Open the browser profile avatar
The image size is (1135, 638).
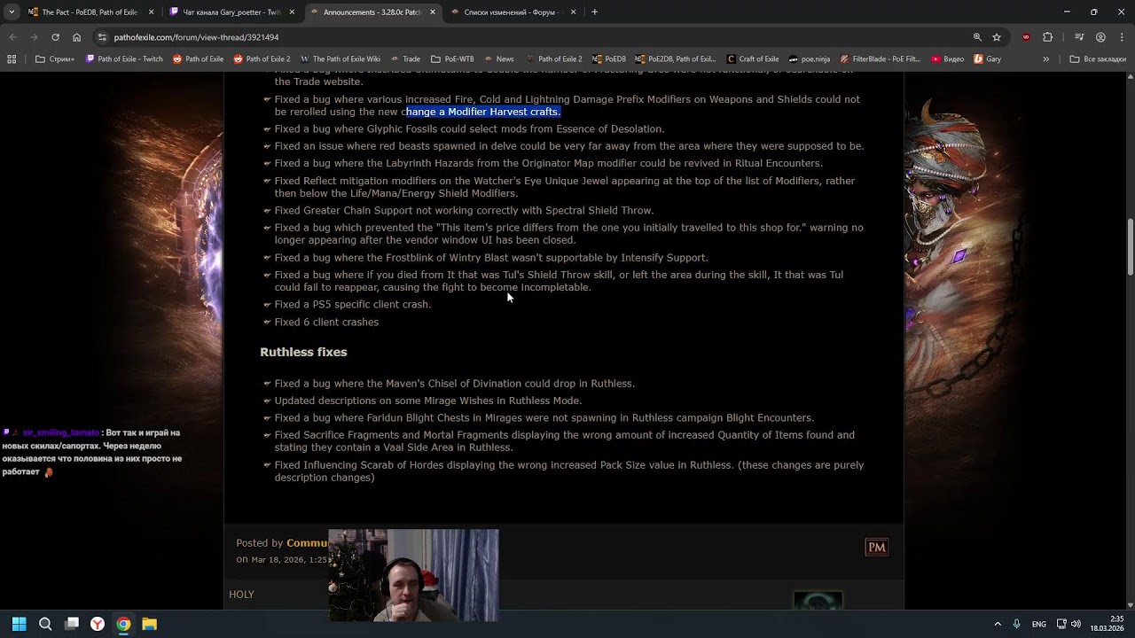[1100, 37]
